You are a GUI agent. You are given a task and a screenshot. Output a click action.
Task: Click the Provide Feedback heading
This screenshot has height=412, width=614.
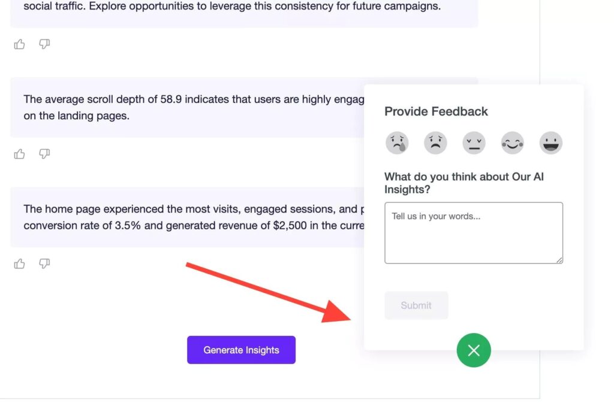click(436, 111)
